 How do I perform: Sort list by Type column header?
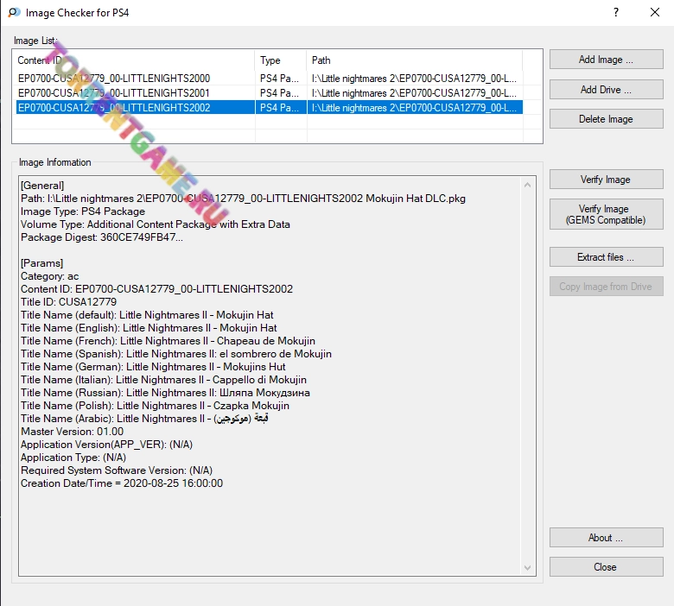tap(281, 60)
